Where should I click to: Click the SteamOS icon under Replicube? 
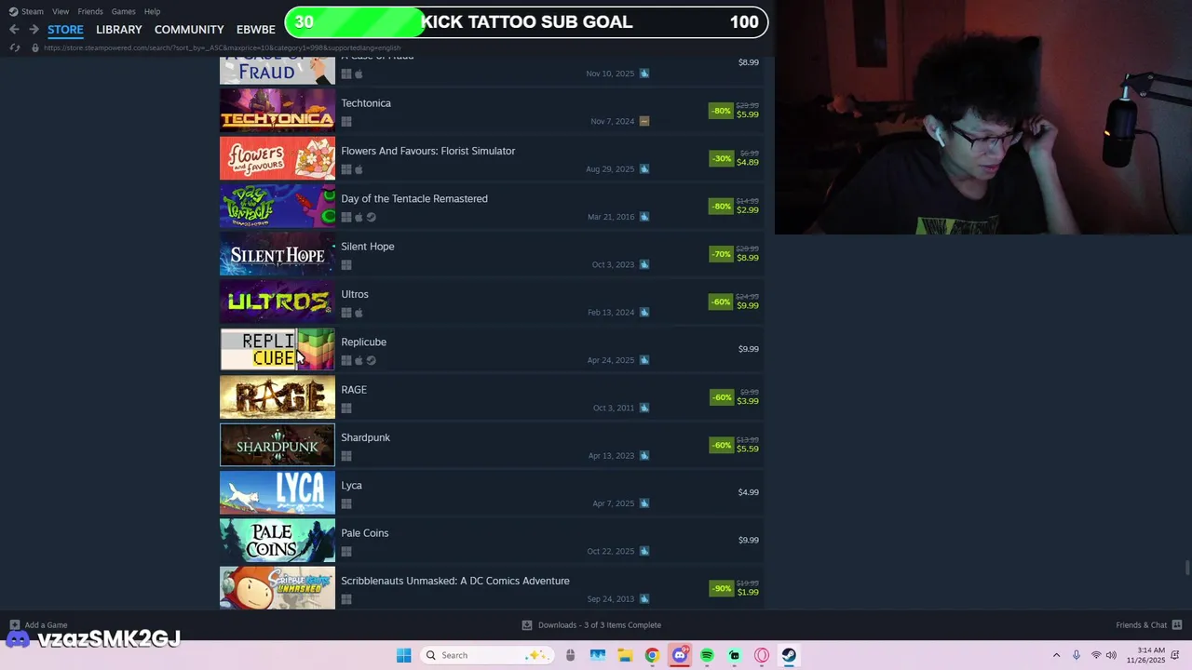[371, 360]
